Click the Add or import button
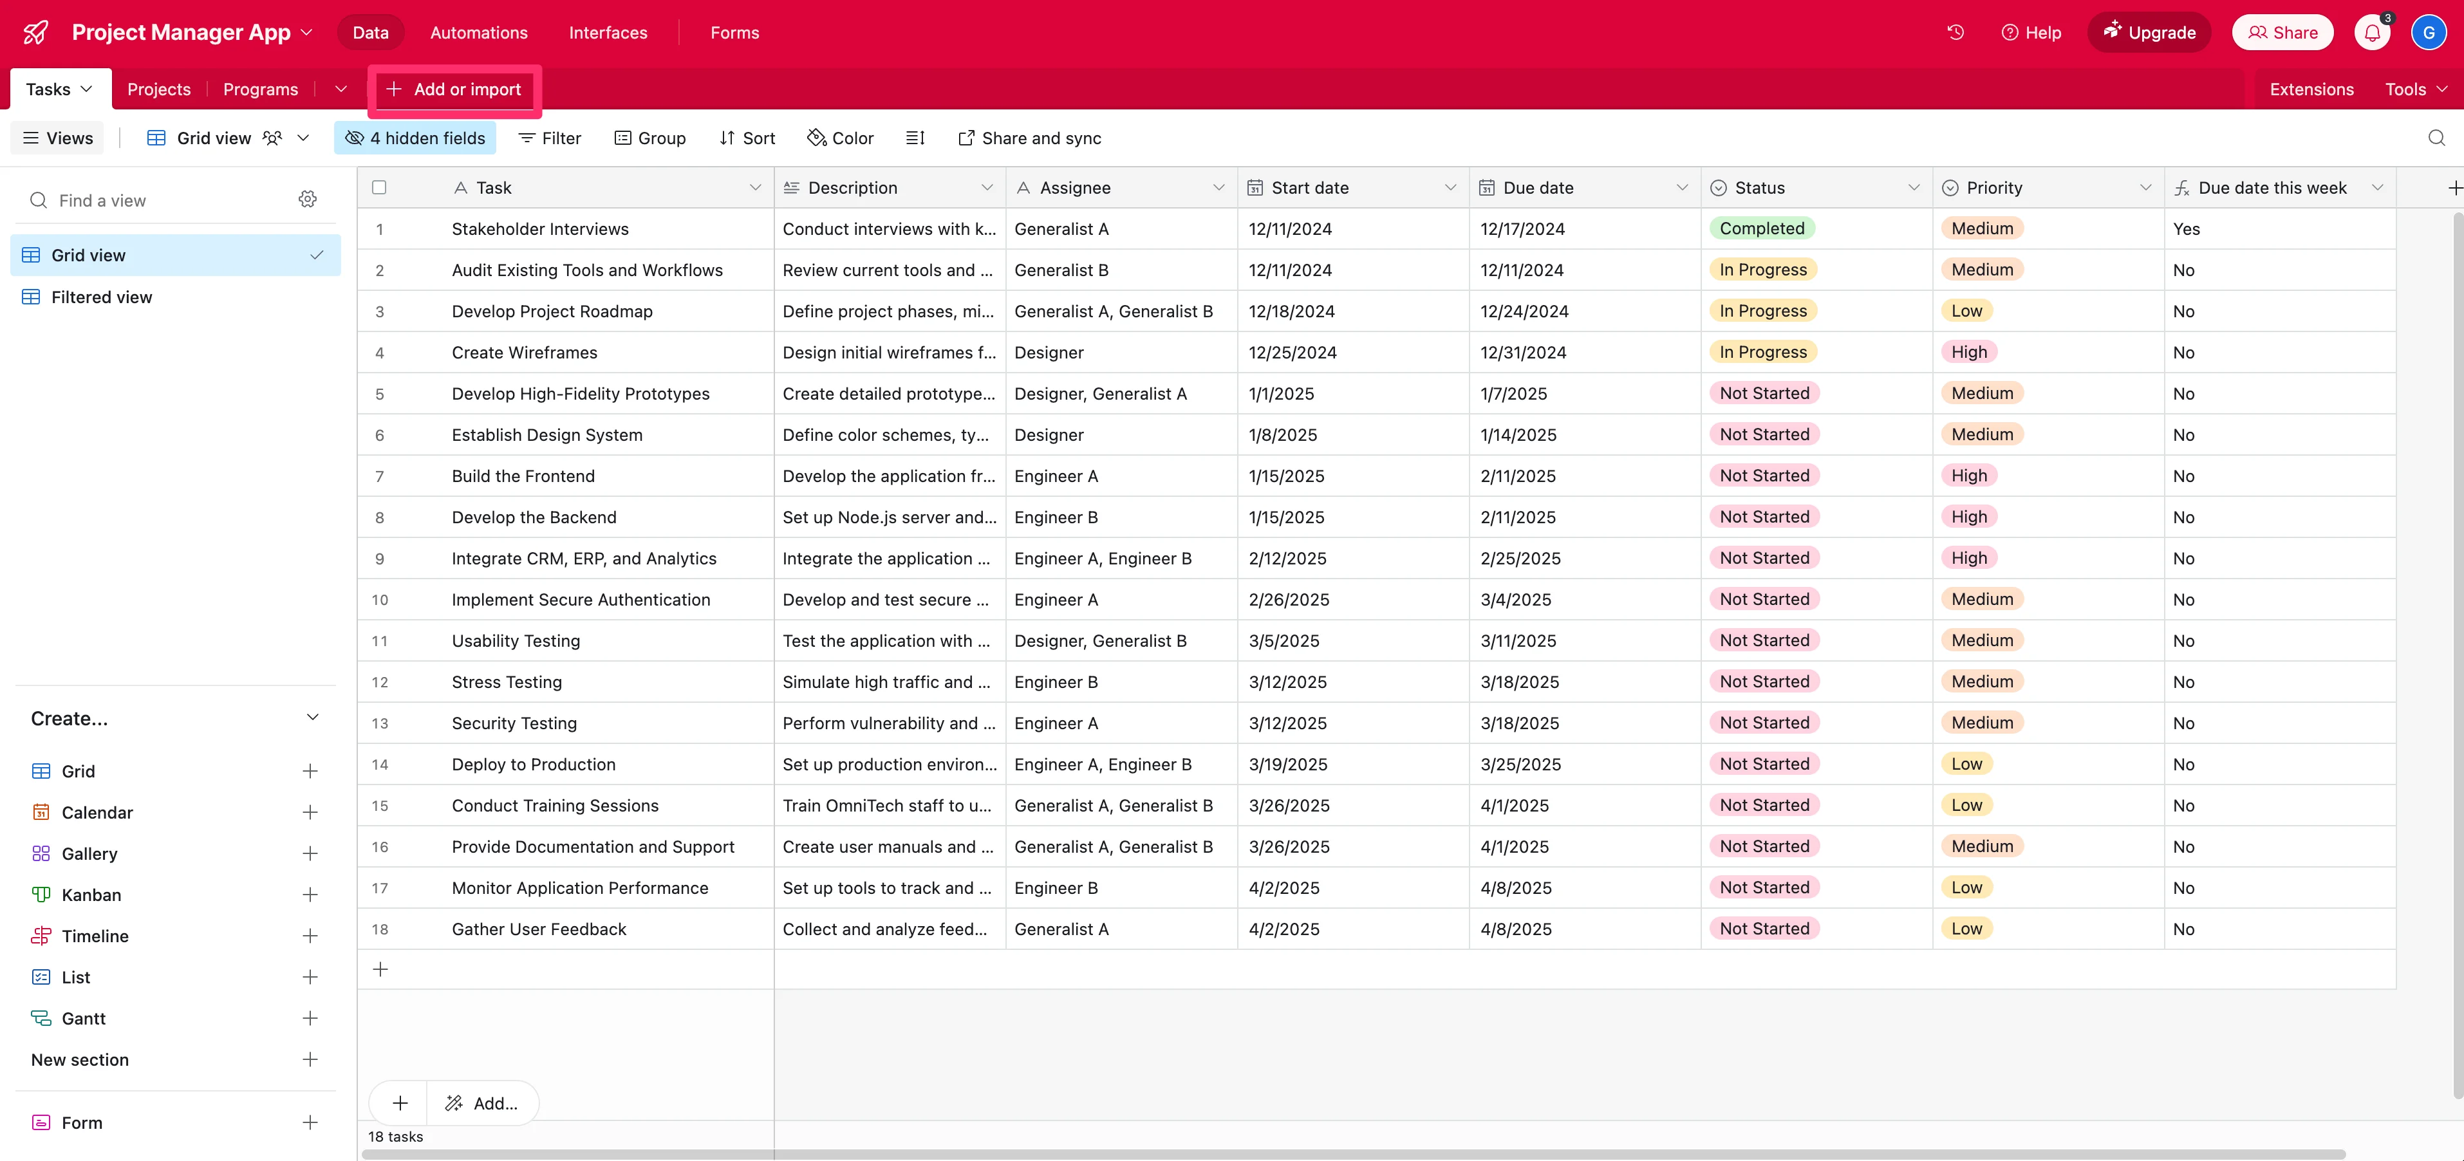The width and height of the screenshot is (2464, 1161). click(454, 89)
